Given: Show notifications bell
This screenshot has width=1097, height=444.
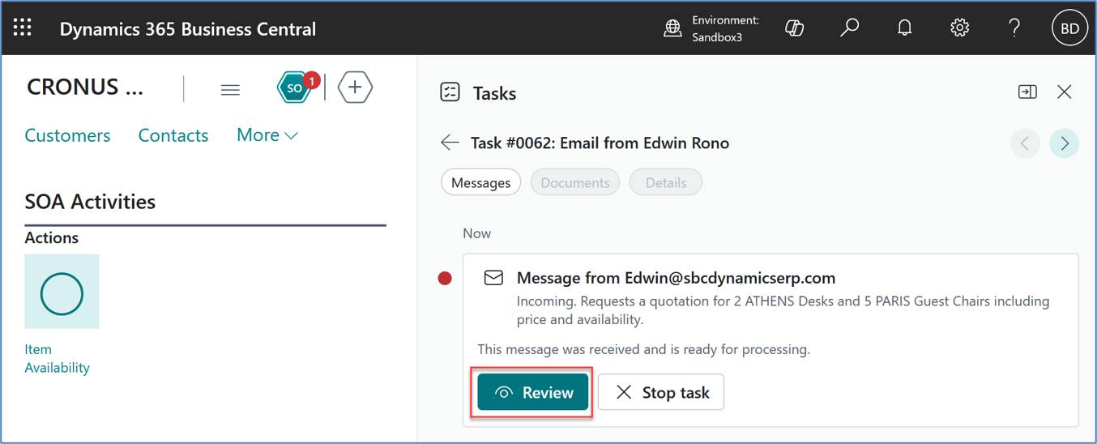Looking at the screenshot, I should coord(905,28).
